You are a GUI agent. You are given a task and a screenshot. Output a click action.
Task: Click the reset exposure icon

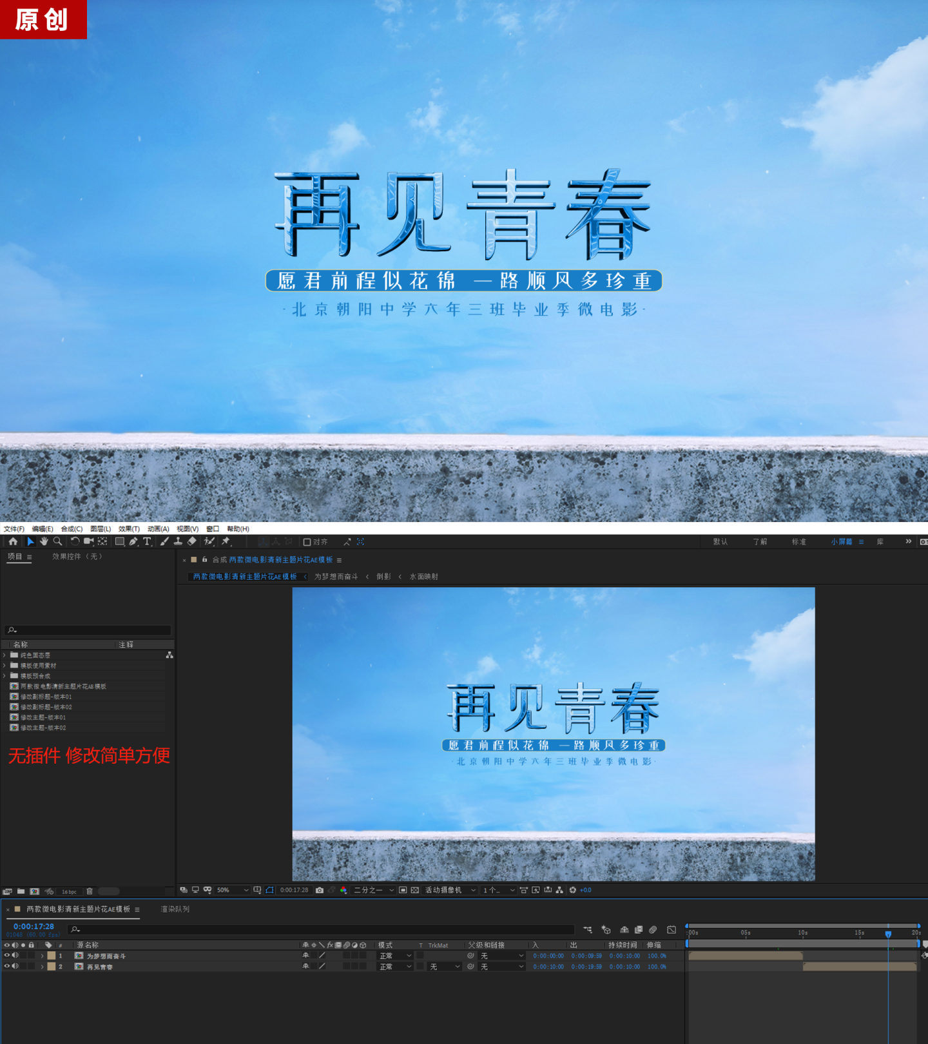[572, 890]
